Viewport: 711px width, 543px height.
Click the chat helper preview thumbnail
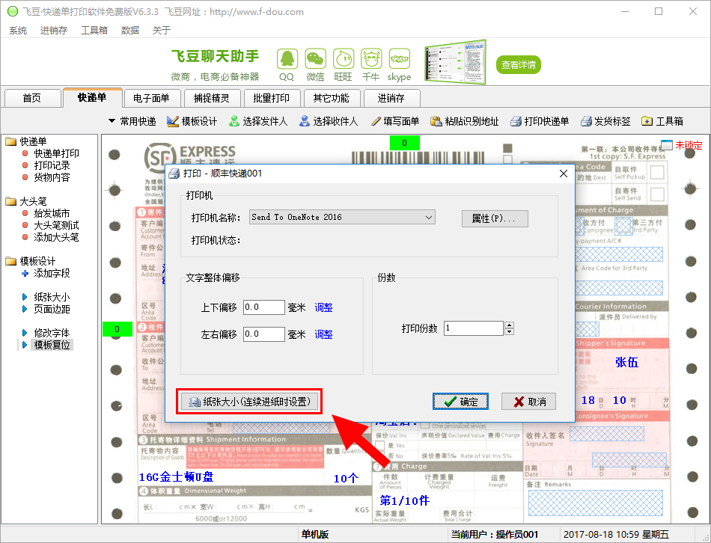(x=455, y=62)
